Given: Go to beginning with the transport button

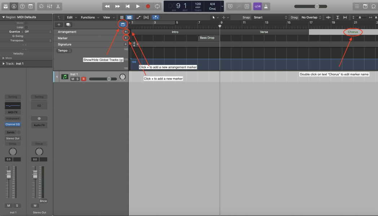Looking at the screenshot, I should click(128, 6).
